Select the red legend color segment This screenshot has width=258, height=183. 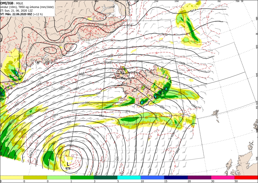[x=246, y=177]
